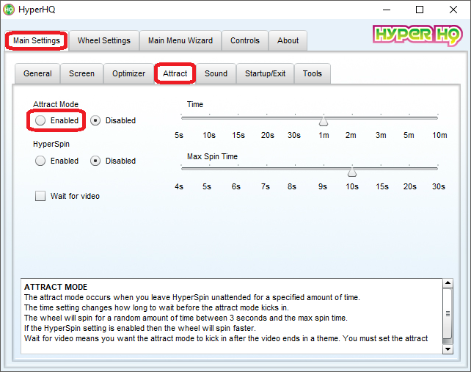This screenshot has width=471, height=372.
Task: Open the Main Menu Wizard tab
Action: pyautogui.click(x=180, y=40)
